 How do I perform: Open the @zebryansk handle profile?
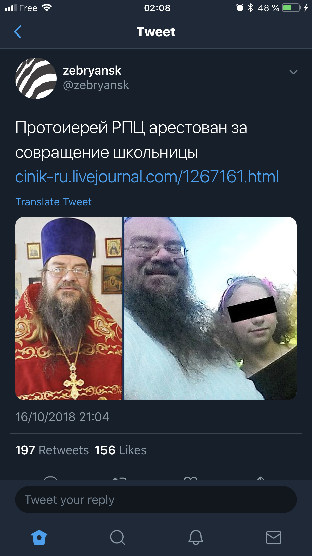click(96, 85)
